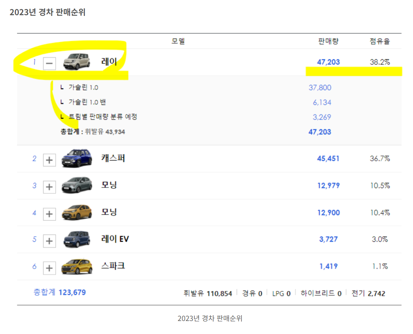Select the 36.7% share value
413x334 pixels.
[x=379, y=159]
